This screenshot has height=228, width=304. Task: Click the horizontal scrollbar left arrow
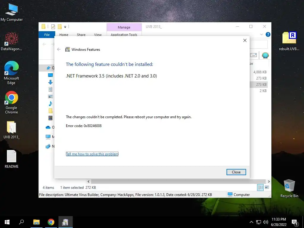[x=88, y=181]
